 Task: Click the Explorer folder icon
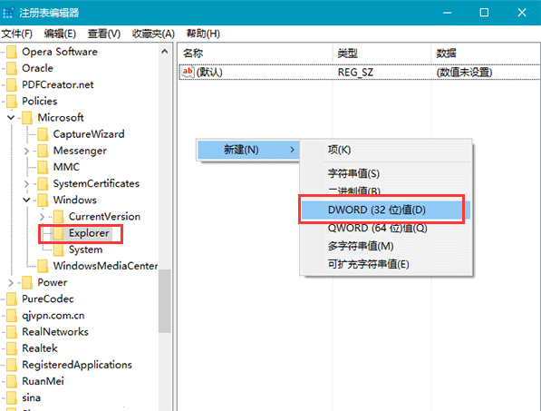pyautogui.click(x=58, y=233)
